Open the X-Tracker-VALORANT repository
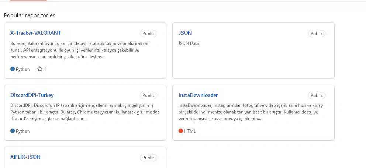This screenshot has width=366, height=168. point(35,33)
